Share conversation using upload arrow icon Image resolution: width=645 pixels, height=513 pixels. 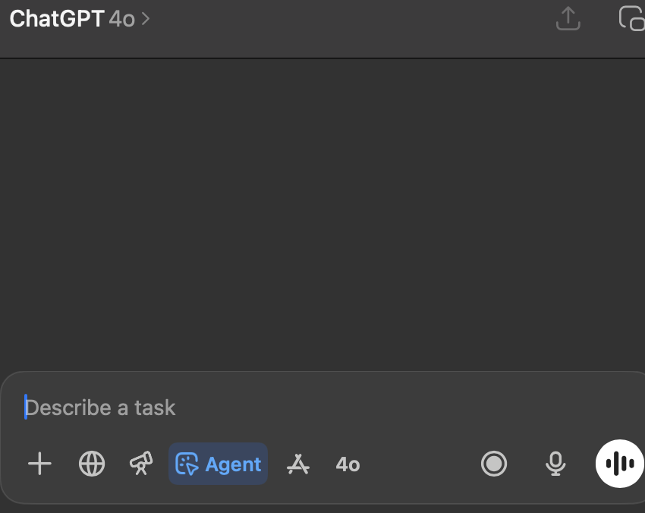[x=568, y=18]
